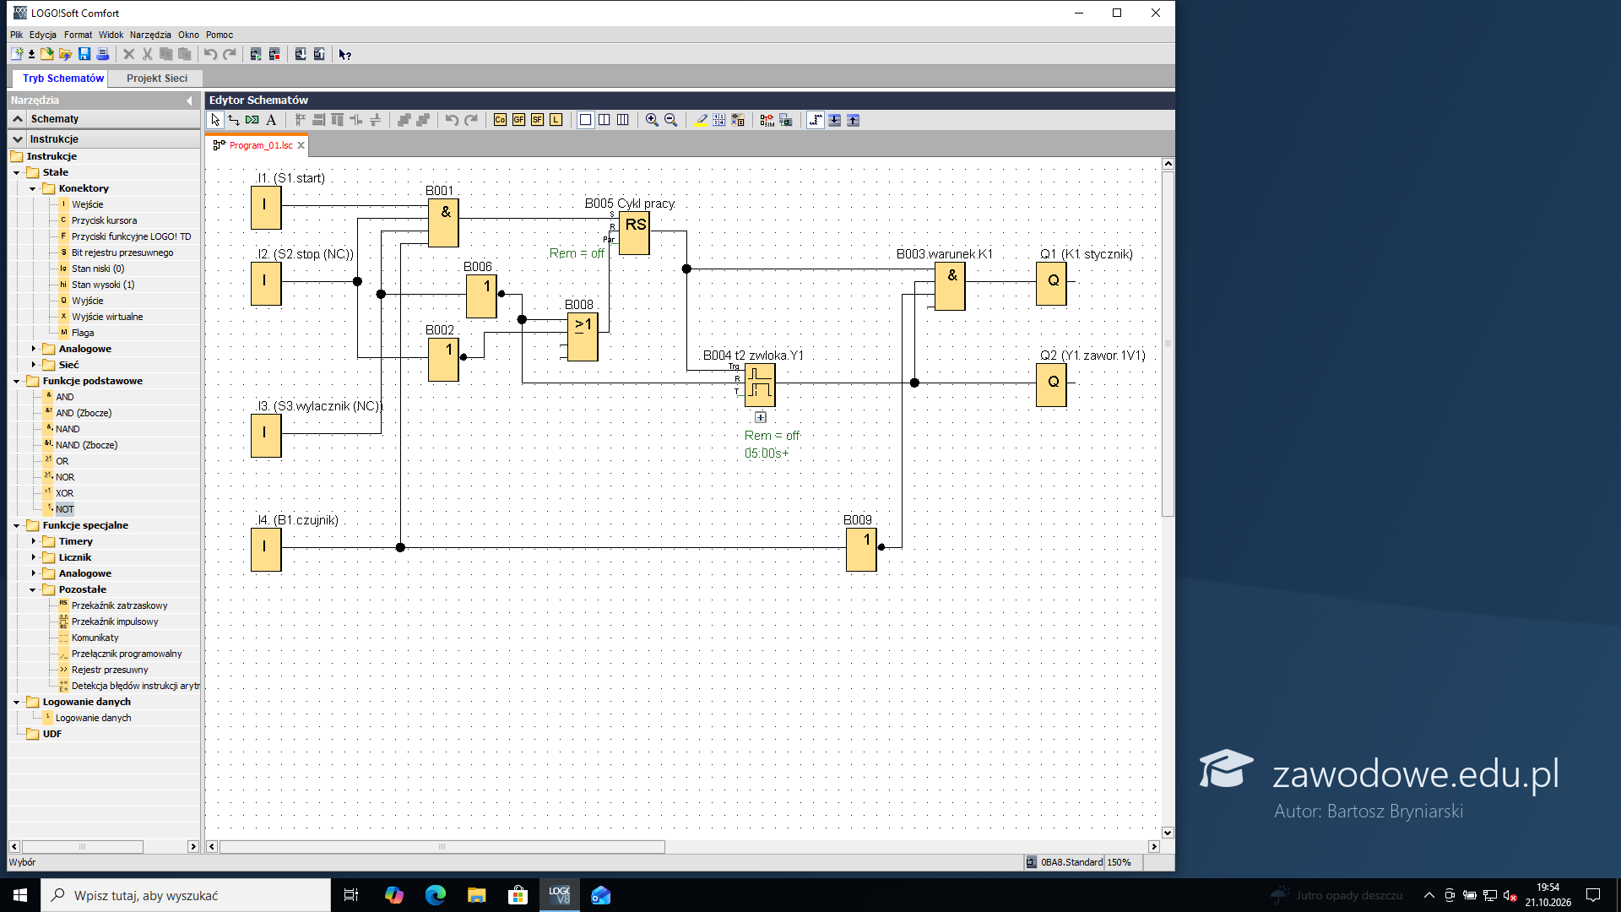This screenshot has height=912, width=1621.
Task: Switch to the Projekt Sieci tab
Action: pyautogui.click(x=157, y=78)
